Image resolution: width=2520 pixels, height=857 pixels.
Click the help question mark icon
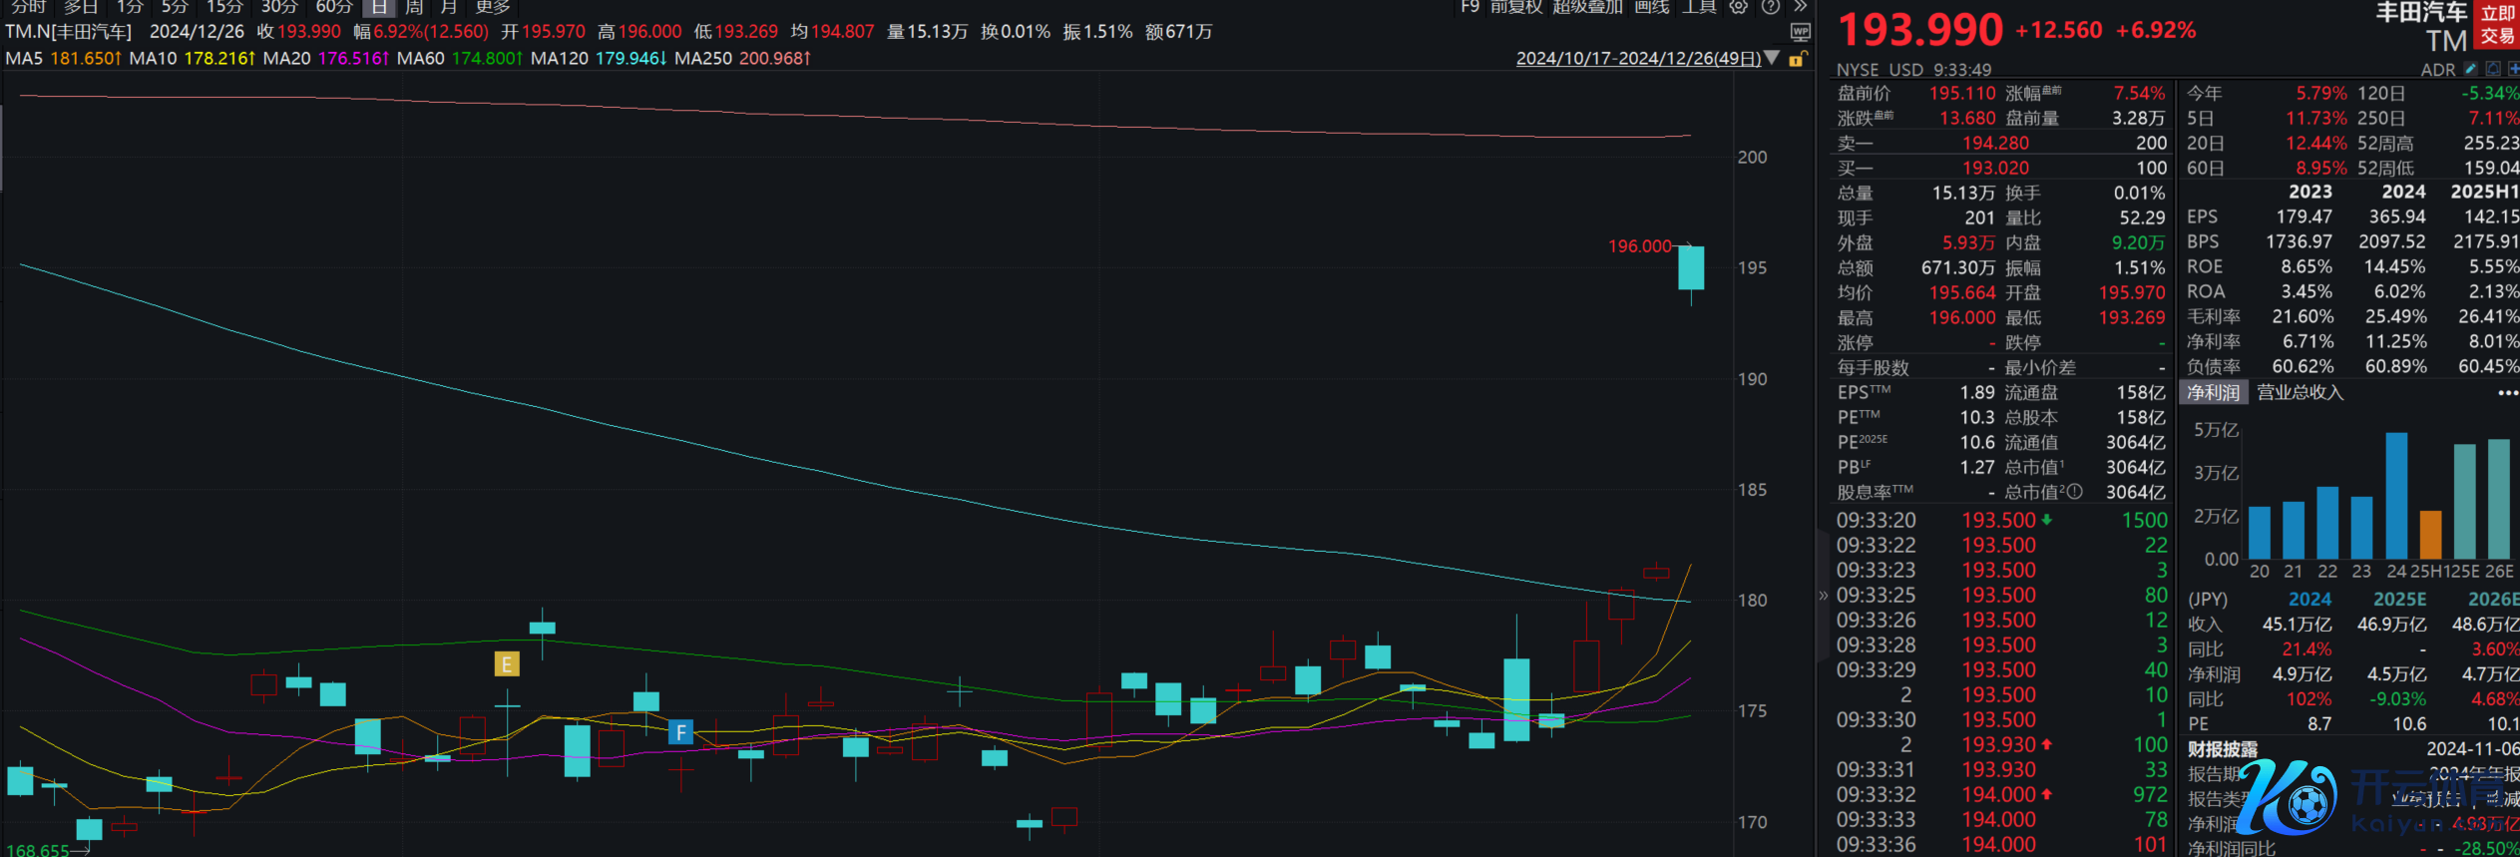[x=1770, y=7]
